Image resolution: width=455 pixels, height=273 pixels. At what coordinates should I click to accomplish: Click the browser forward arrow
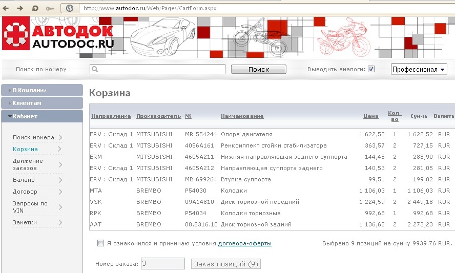[x=20, y=8]
